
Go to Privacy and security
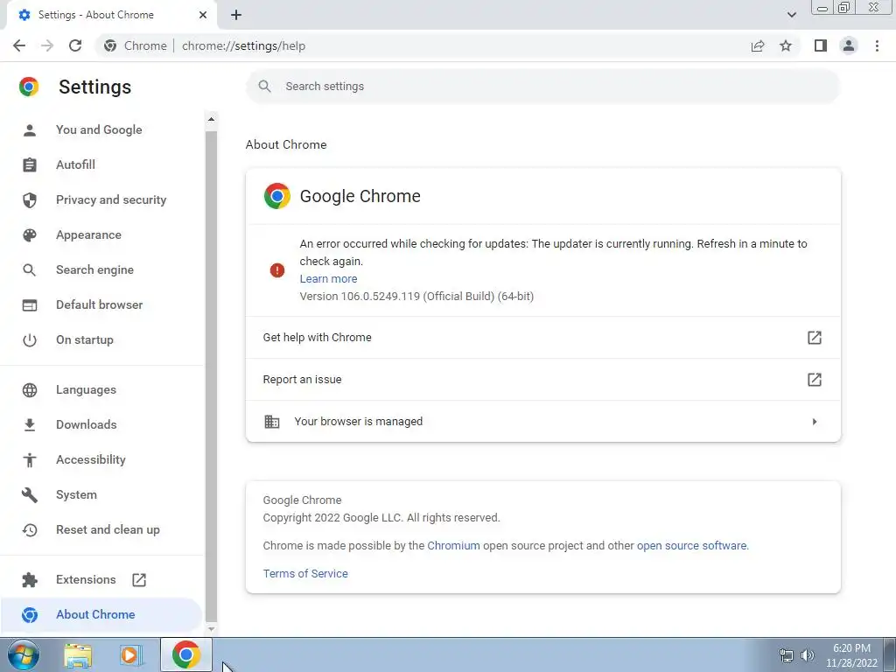point(101,199)
